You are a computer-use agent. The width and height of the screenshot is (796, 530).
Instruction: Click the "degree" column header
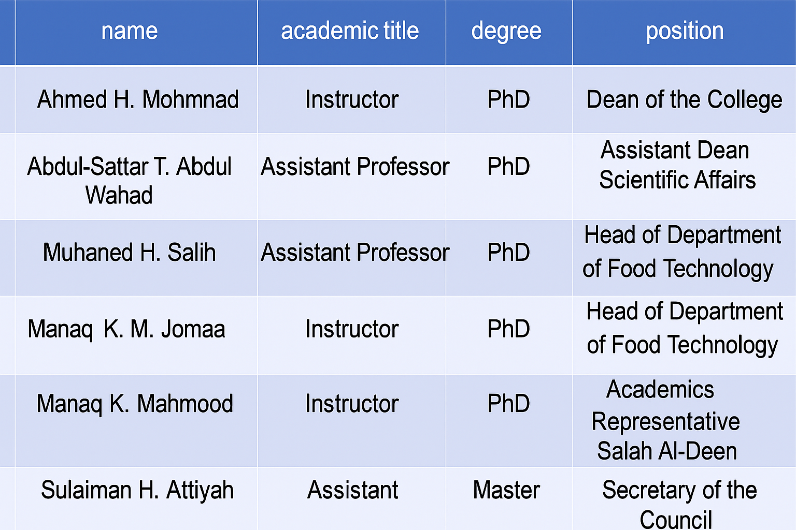click(506, 31)
